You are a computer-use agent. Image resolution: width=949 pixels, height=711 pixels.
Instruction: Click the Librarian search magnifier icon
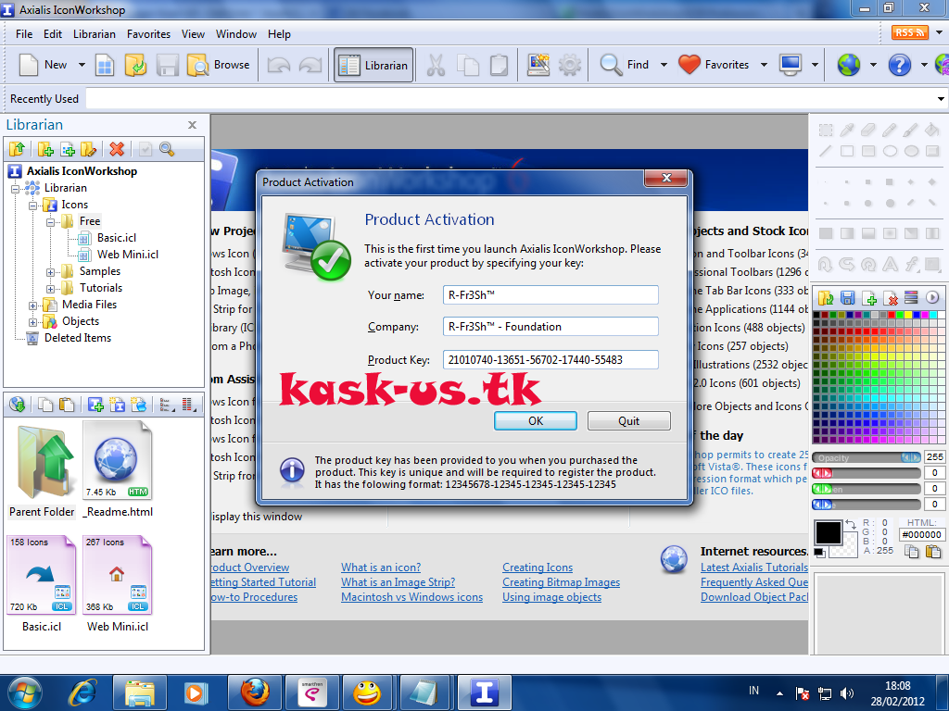click(167, 149)
